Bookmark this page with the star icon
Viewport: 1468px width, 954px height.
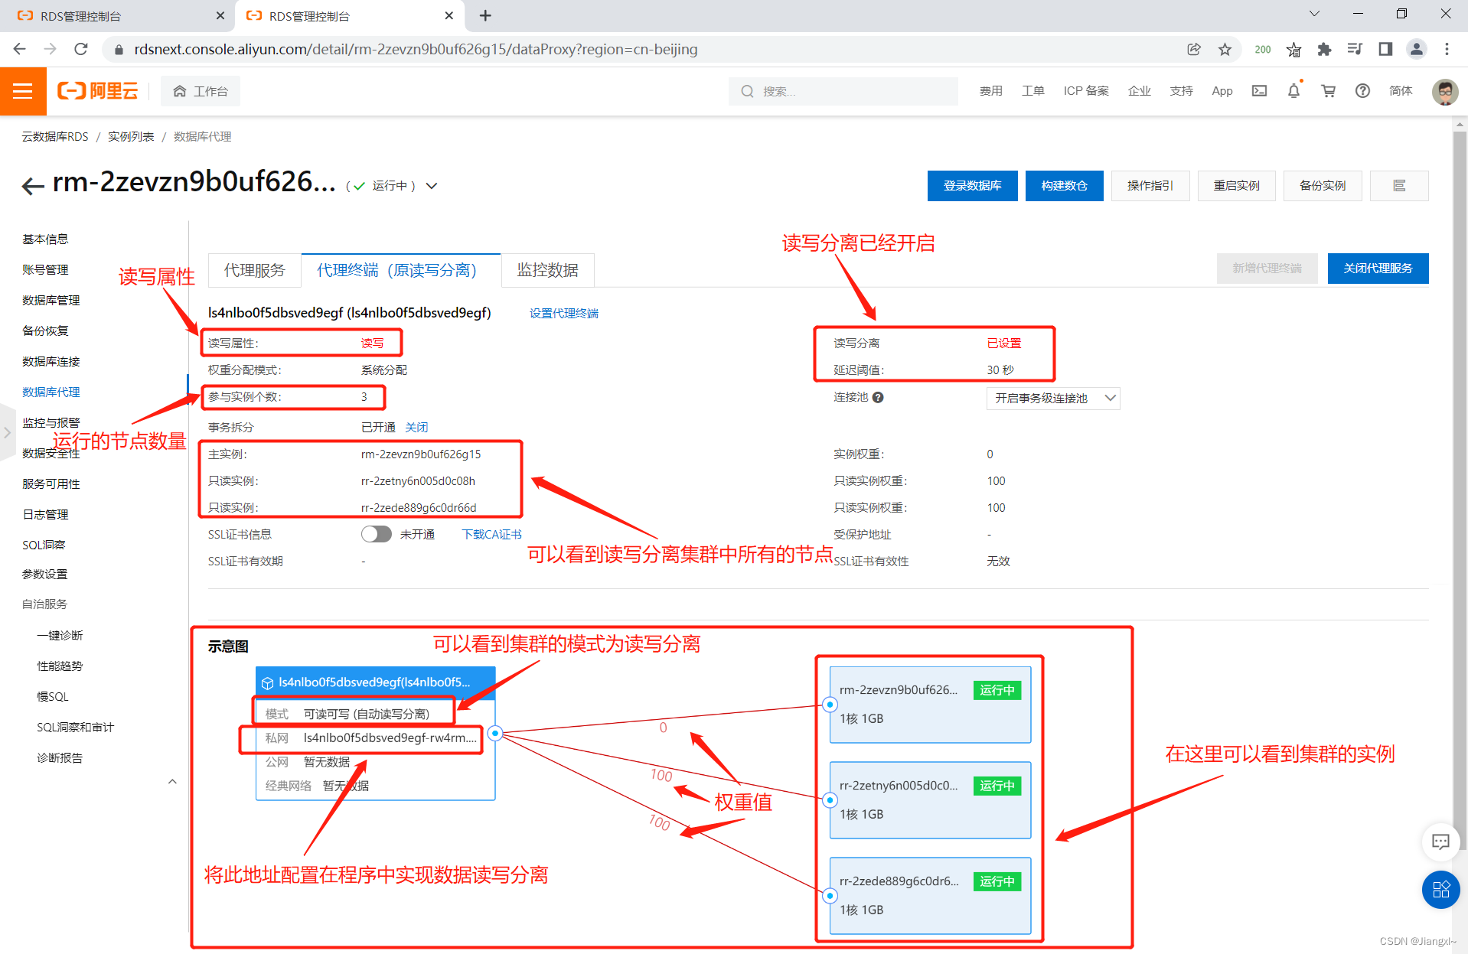tap(1225, 49)
